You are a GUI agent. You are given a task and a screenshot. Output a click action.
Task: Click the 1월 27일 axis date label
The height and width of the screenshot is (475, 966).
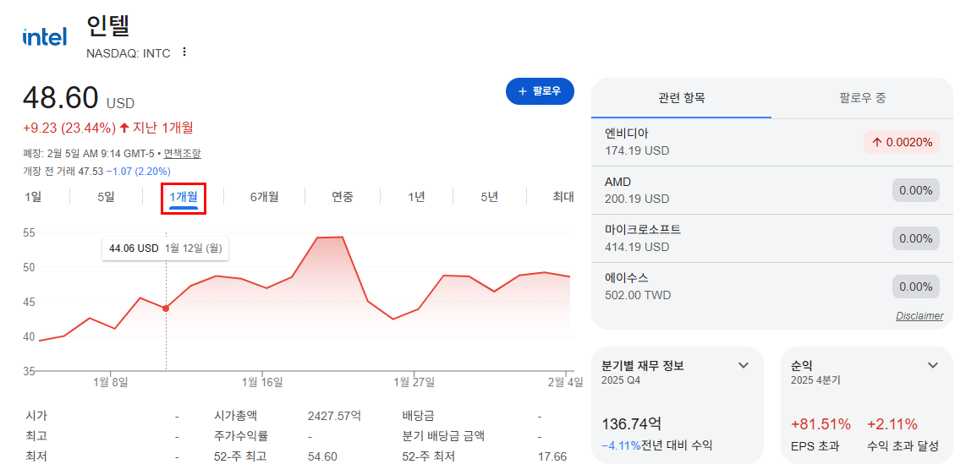(x=414, y=383)
